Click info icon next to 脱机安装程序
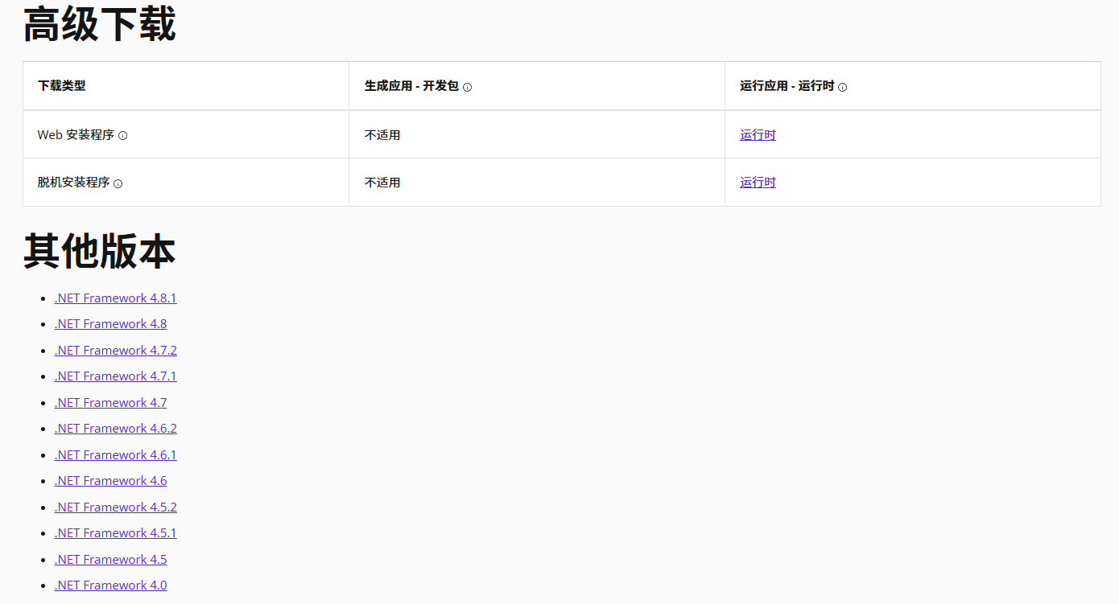Image resolution: width=1119 pixels, height=604 pixels. [x=118, y=183]
